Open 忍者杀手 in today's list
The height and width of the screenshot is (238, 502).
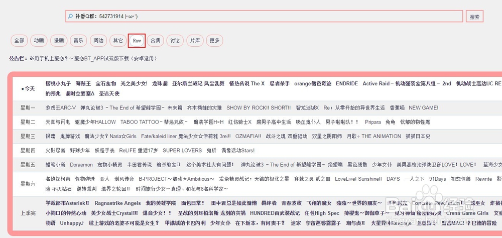(280, 84)
